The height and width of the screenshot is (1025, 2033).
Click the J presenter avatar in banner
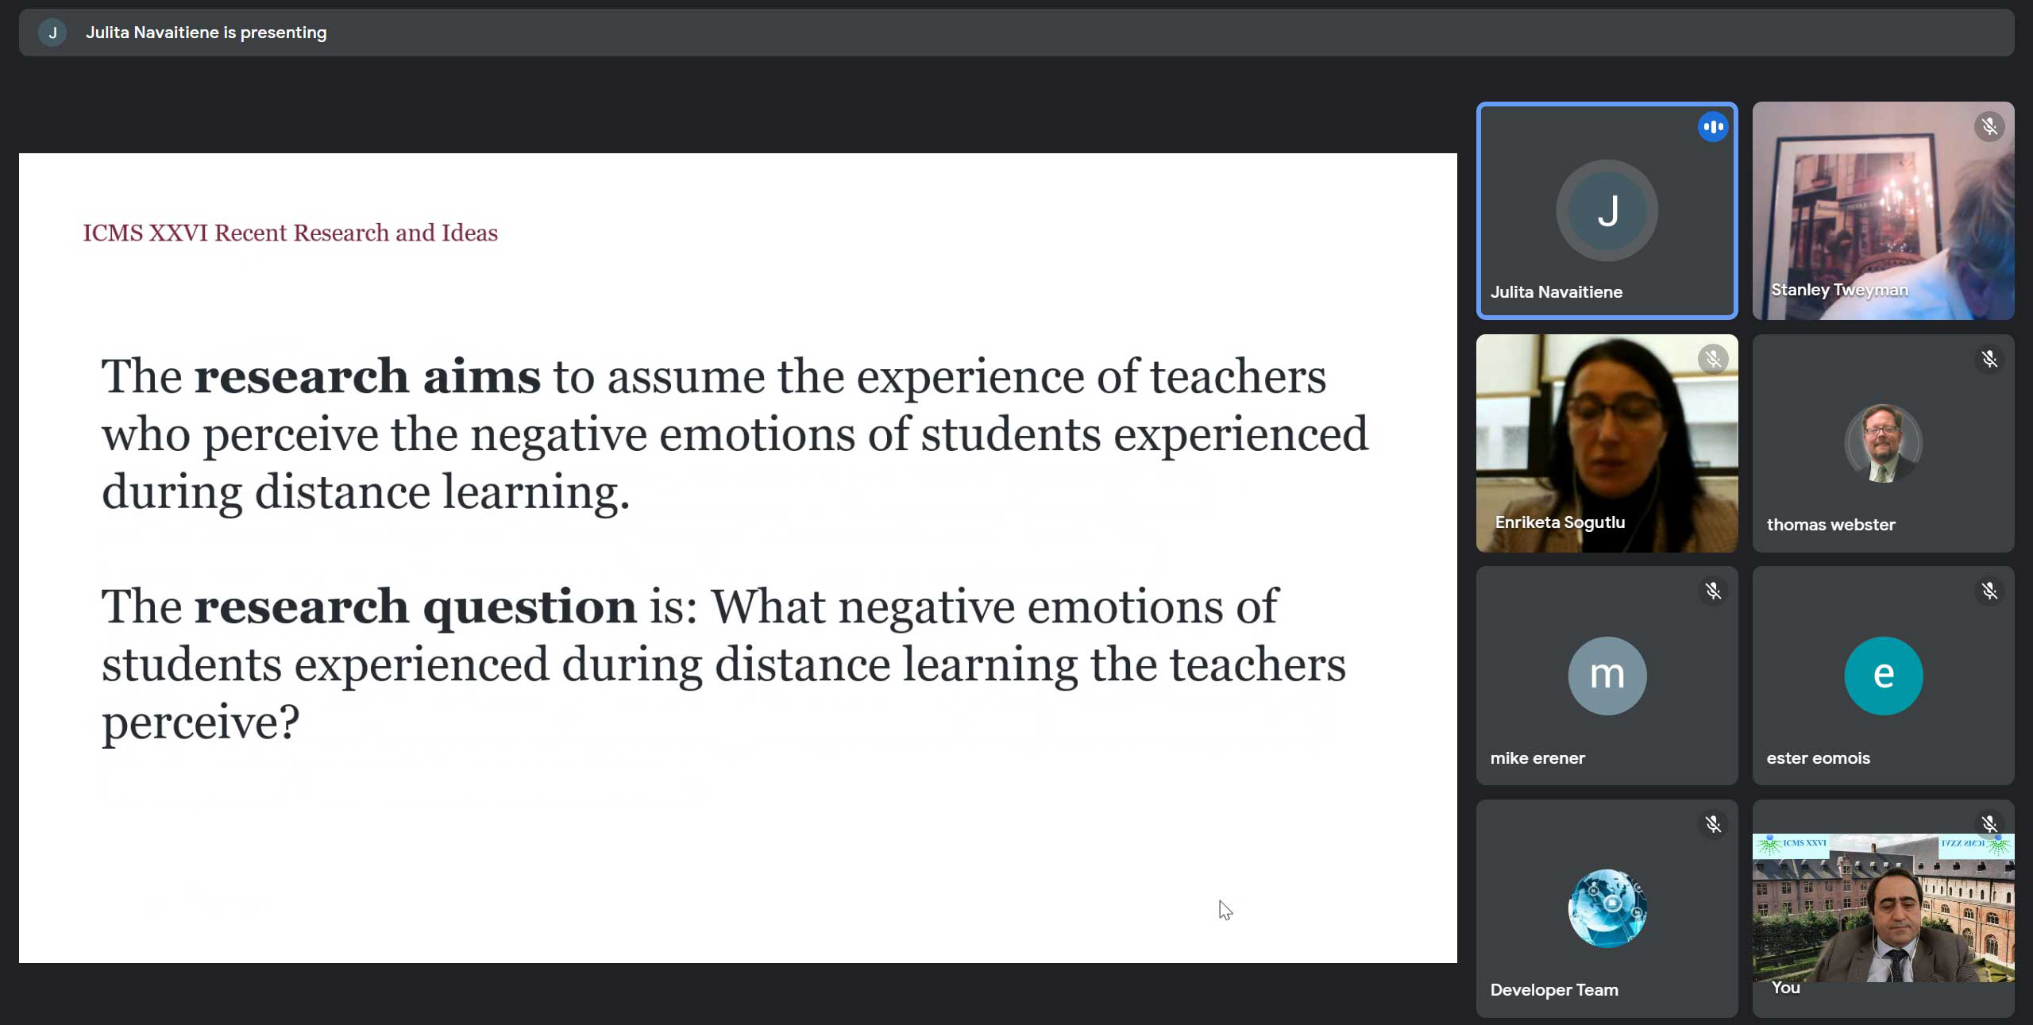(52, 33)
